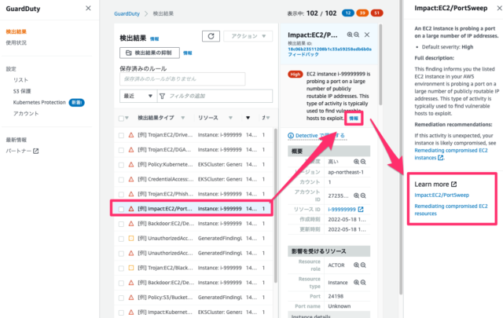Exclude filter icon for Resource role ACTOR
503x318 pixels.
(363, 265)
